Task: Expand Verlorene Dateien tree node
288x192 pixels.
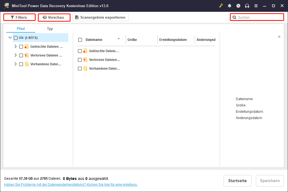Action: coord(16,55)
